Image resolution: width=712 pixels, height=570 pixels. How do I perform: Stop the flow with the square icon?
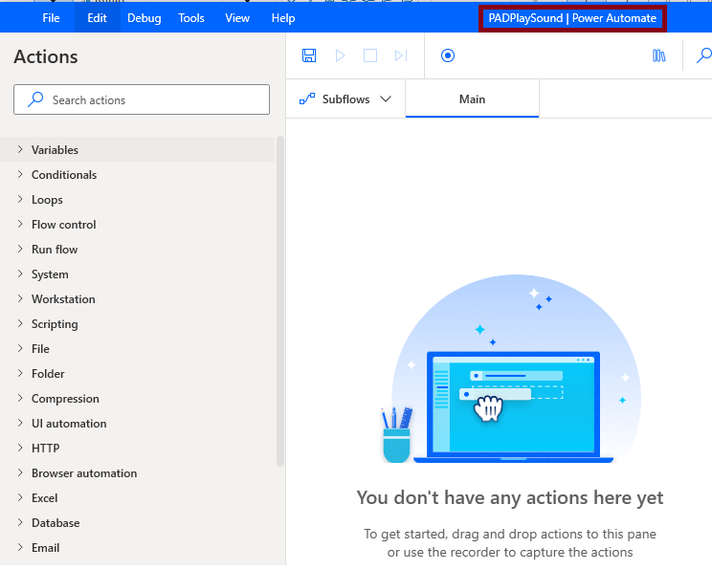pos(370,55)
